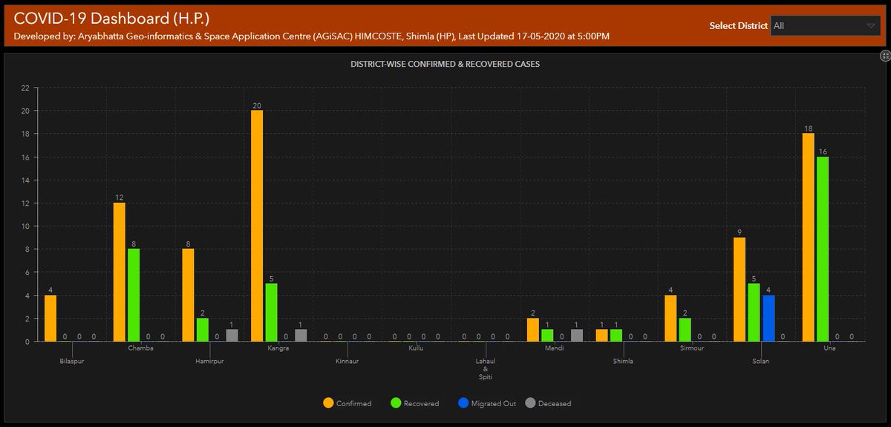
Task: Select Kangra's gray deceased bar
Action: pos(301,336)
